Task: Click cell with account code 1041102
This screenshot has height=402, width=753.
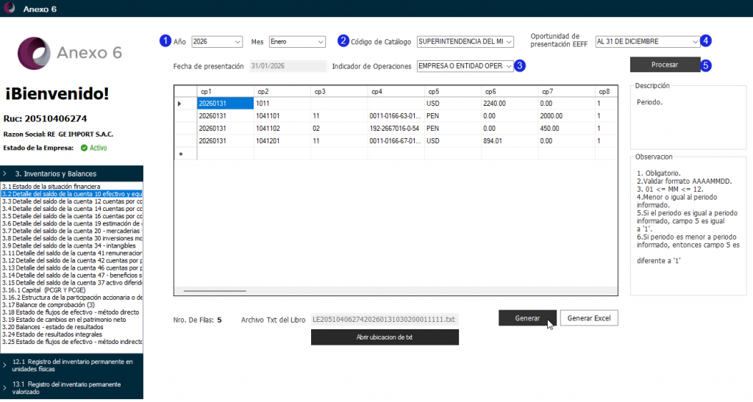Action: point(282,129)
